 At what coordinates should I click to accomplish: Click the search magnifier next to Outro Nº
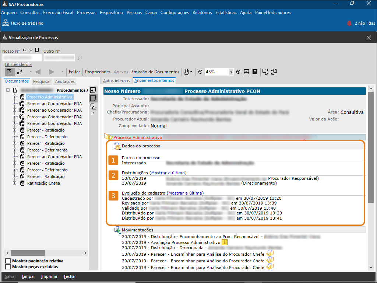click(x=80, y=58)
